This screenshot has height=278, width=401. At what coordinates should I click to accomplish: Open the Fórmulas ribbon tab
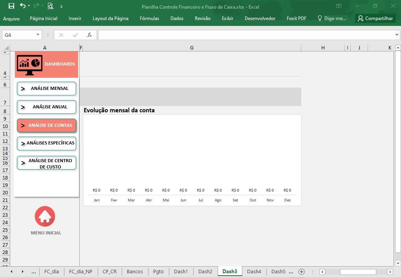pyautogui.click(x=149, y=18)
